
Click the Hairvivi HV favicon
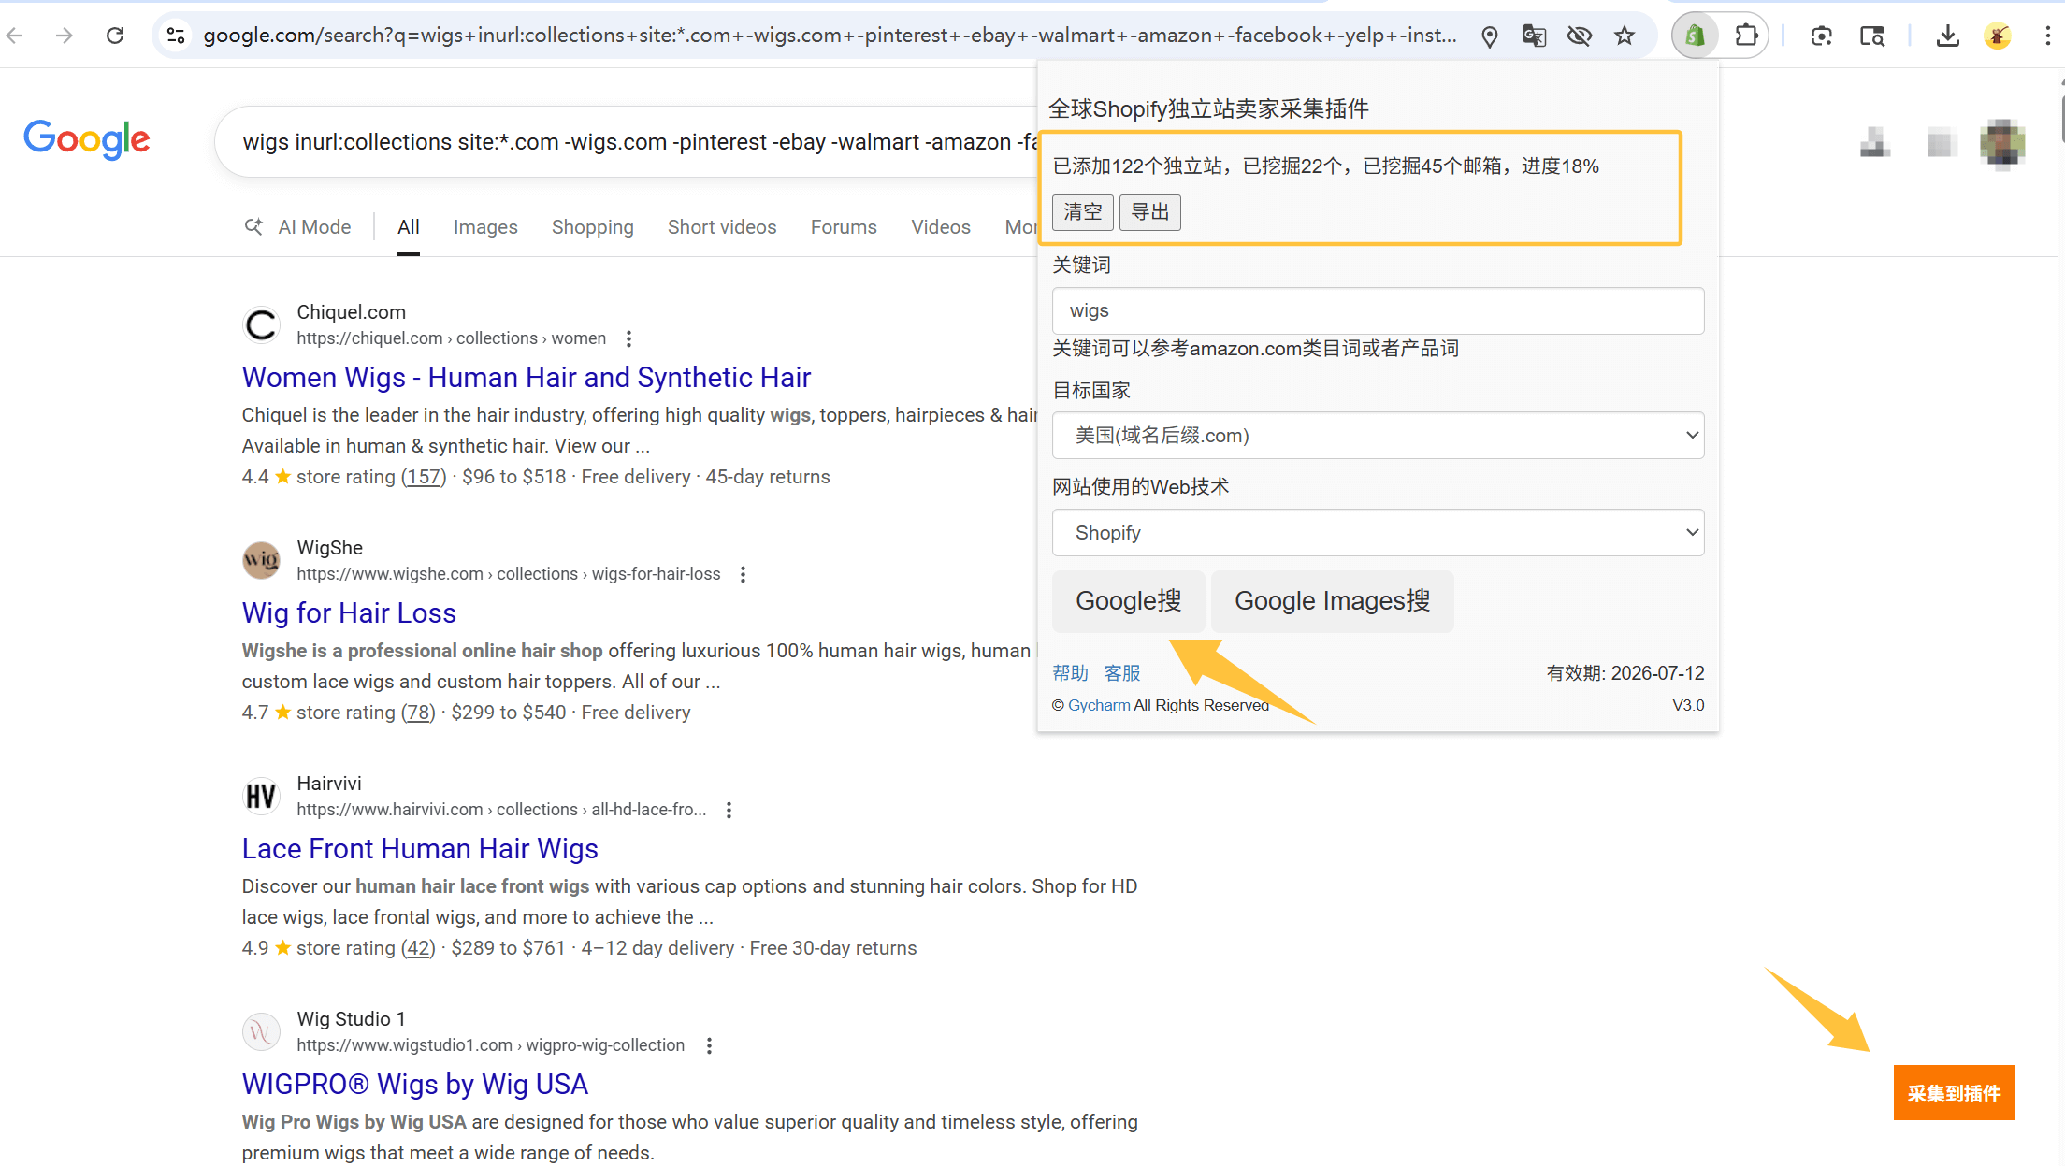pyautogui.click(x=261, y=796)
